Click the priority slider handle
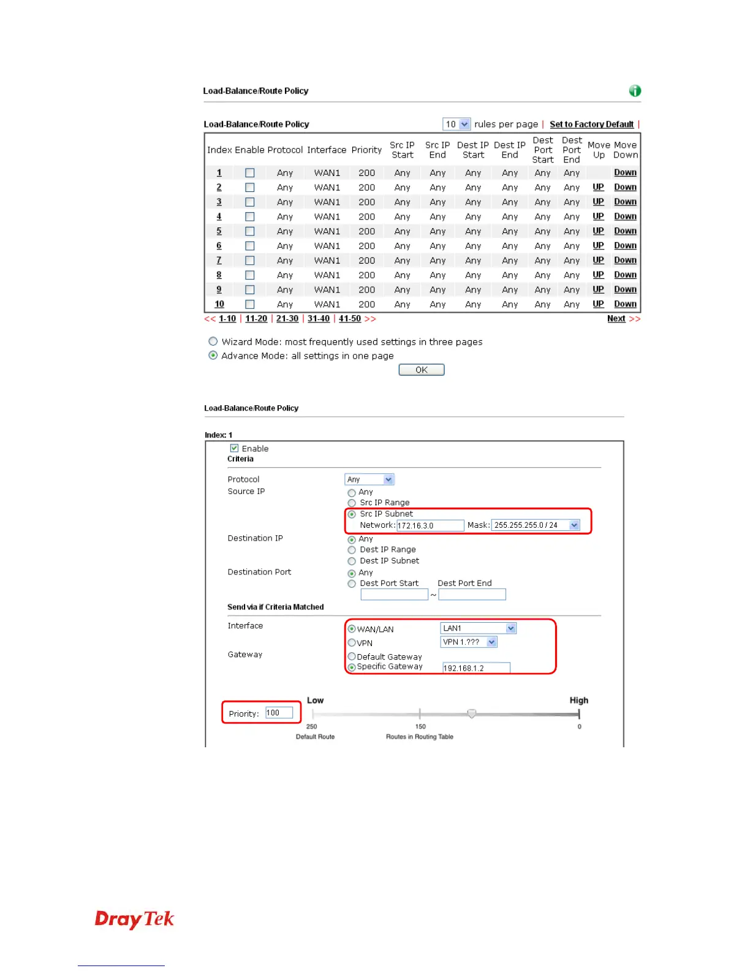The width and height of the screenshot is (750, 971). coord(471,714)
